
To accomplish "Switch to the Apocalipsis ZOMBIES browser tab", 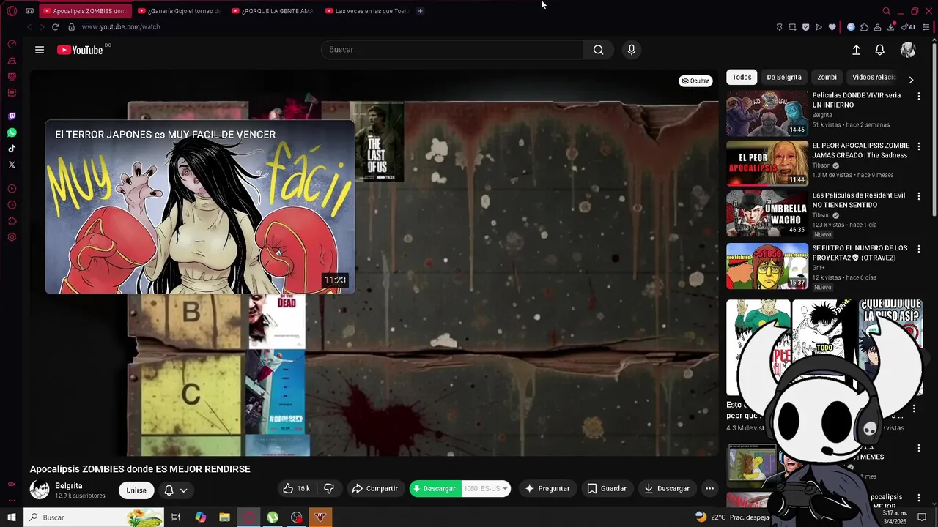I will [x=84, y=11].
